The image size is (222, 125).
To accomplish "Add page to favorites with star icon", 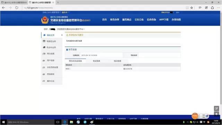I will pos(191,8).
